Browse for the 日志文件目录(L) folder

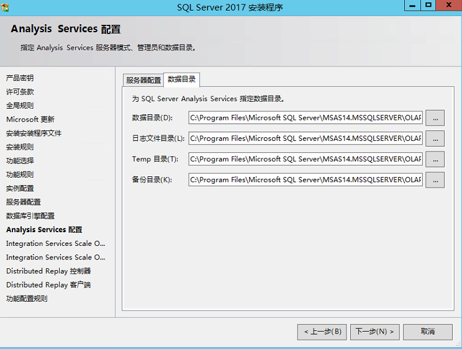435,138
